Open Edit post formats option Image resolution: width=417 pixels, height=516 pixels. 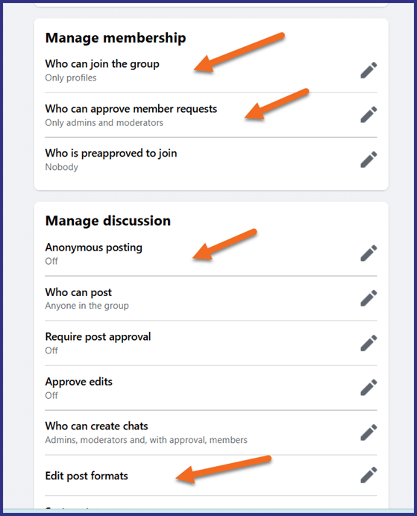(x=211, y=476)
